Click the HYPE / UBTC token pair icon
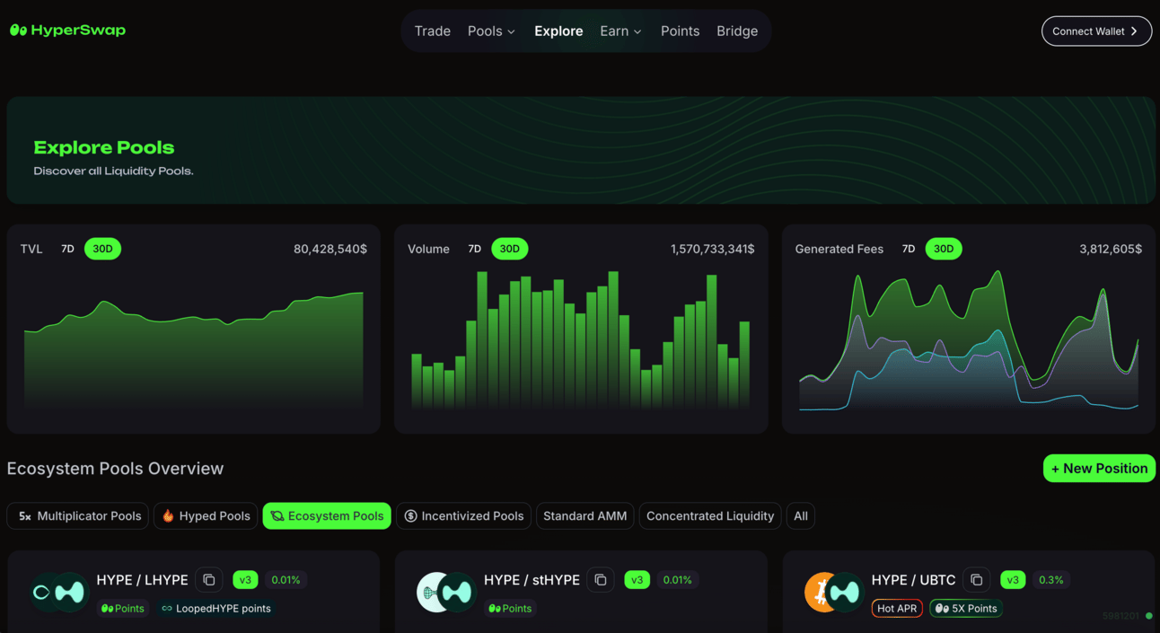Viewport: 1160px width, 633px height. tap(834, 593)
